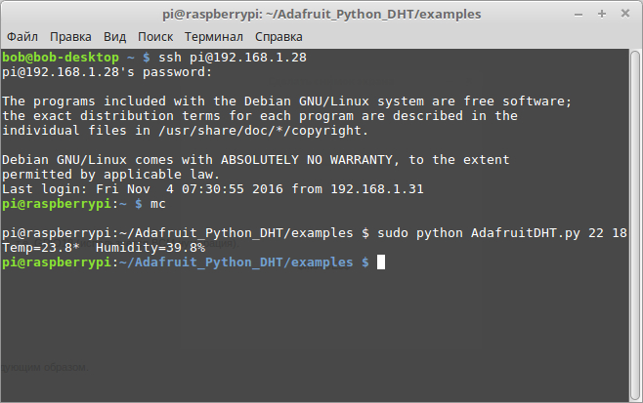The width and height of the screenshot is (643, 403).
Task: Click the terminal cursor block at prompt
Action: tap(381, 262)
